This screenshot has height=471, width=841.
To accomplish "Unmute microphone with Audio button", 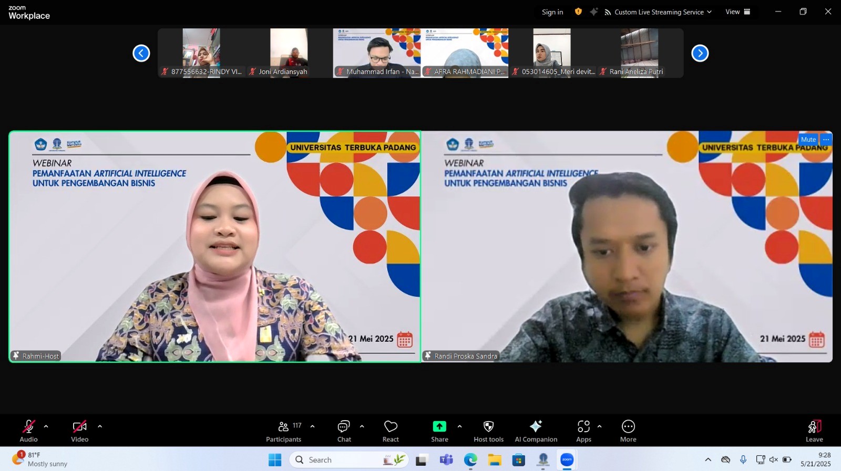I will (x=29, y=431).
